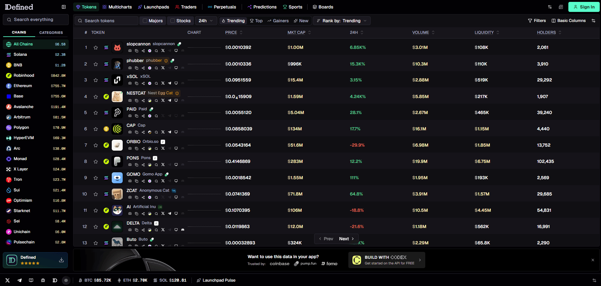Focus the Search tokens field
The width and height of the screenshot is (601, 286).
pyautogui.click(x=107, y=21)
